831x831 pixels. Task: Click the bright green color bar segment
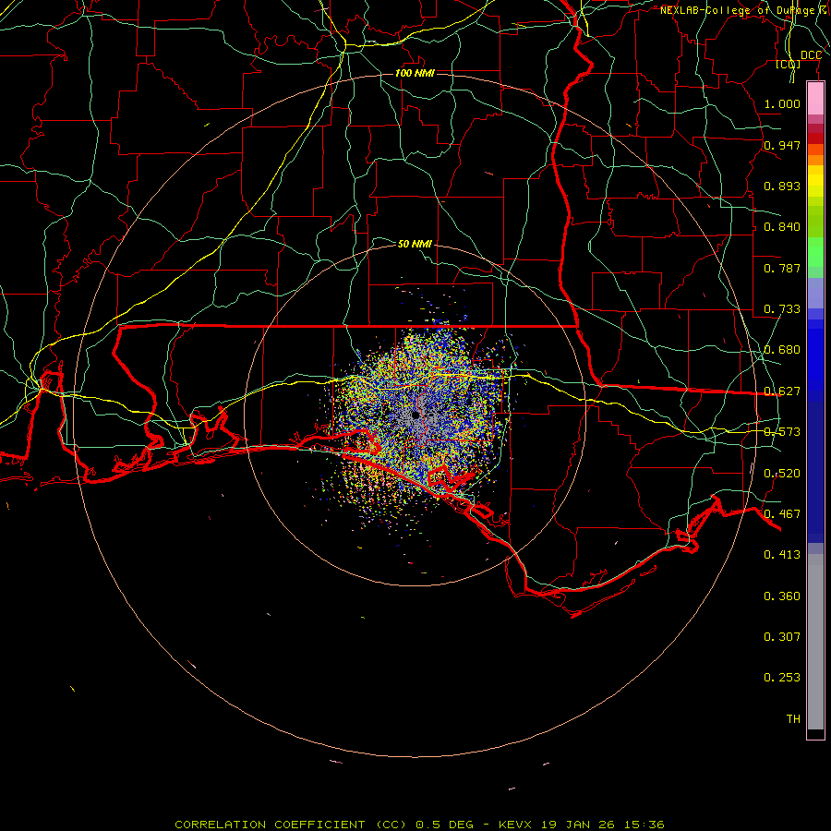(815, 252)
